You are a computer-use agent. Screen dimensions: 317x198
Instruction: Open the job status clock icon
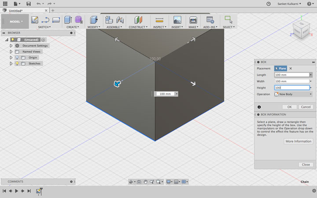(269, 4)
